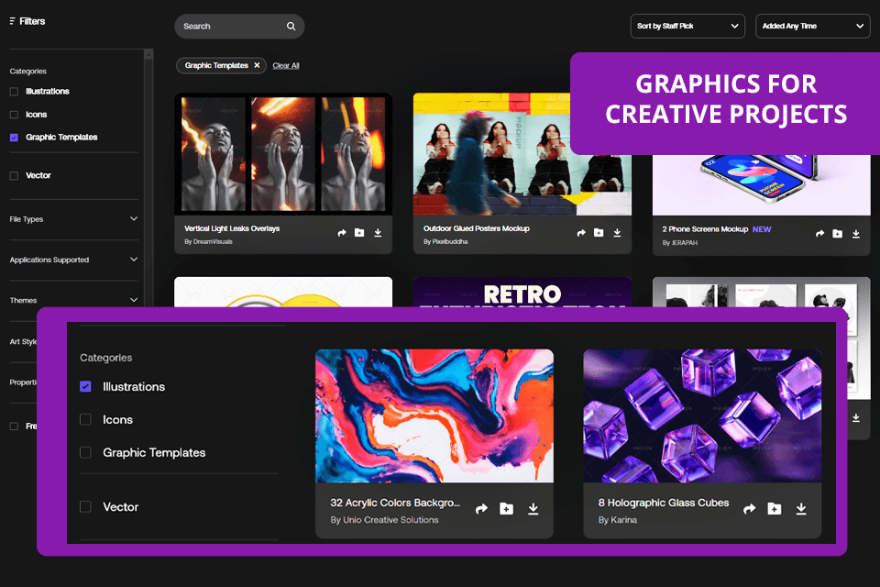880x587 pixels.
Task: Uncheck Graphic Templates in small sidebar
Action: coord(14,138)
